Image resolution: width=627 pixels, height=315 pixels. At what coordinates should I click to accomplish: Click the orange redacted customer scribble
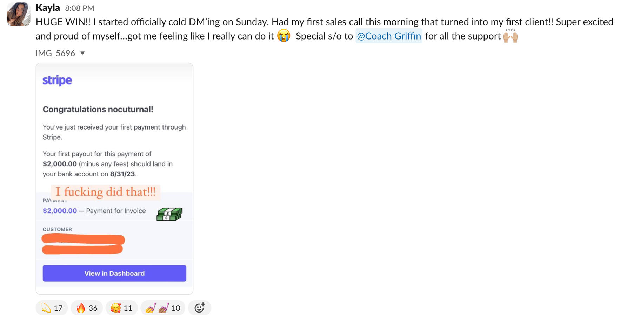83,244
